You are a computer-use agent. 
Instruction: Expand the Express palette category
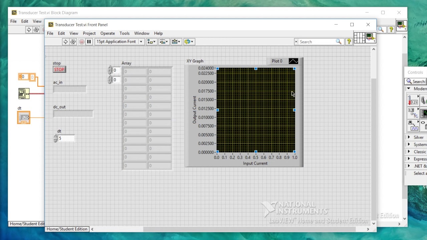click(409, 159)
